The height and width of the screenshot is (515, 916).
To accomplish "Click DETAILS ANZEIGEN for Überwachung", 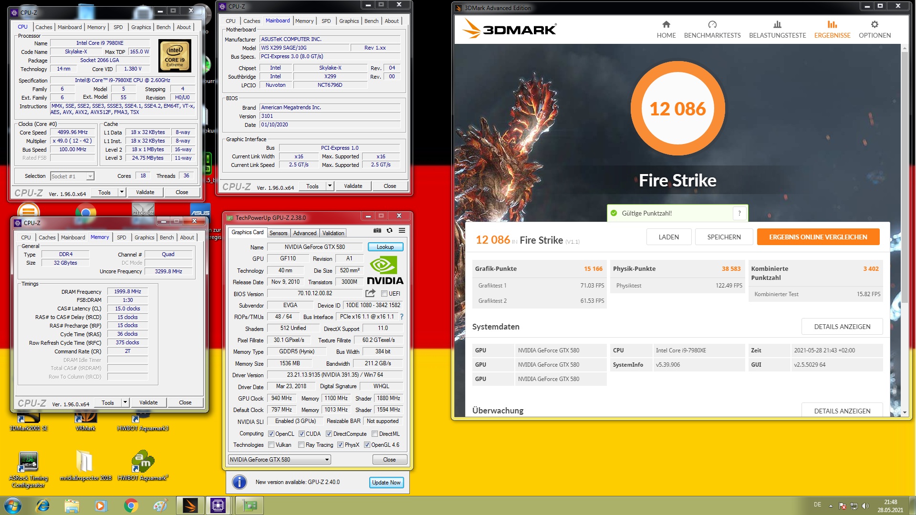I will coord(842,411).
